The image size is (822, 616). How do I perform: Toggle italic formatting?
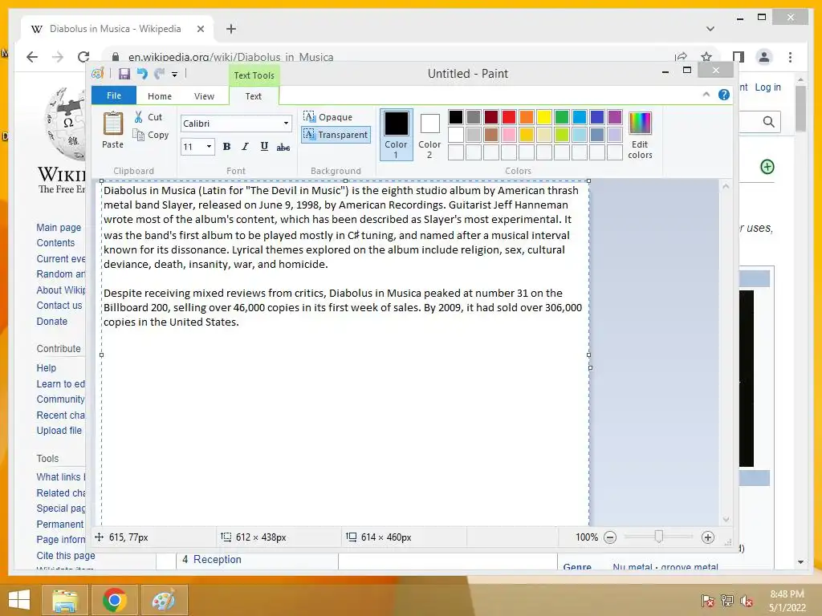[x=245, y=147]
